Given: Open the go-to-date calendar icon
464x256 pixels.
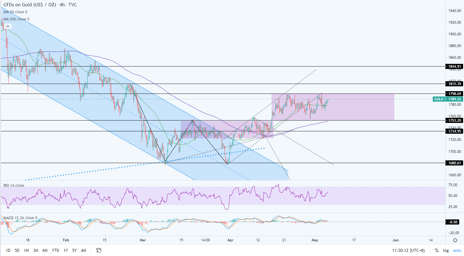Looking at the screenshot, I should 98,250.
